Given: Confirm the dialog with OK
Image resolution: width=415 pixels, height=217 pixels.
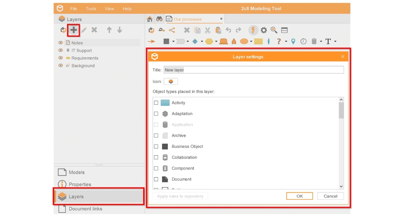Looking at the screenshot, I should click(x=299, y=196).
